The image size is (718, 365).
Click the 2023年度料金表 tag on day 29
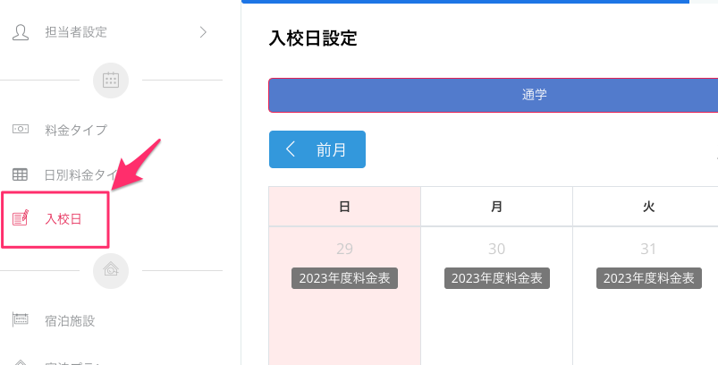click(x=344, y=278)
